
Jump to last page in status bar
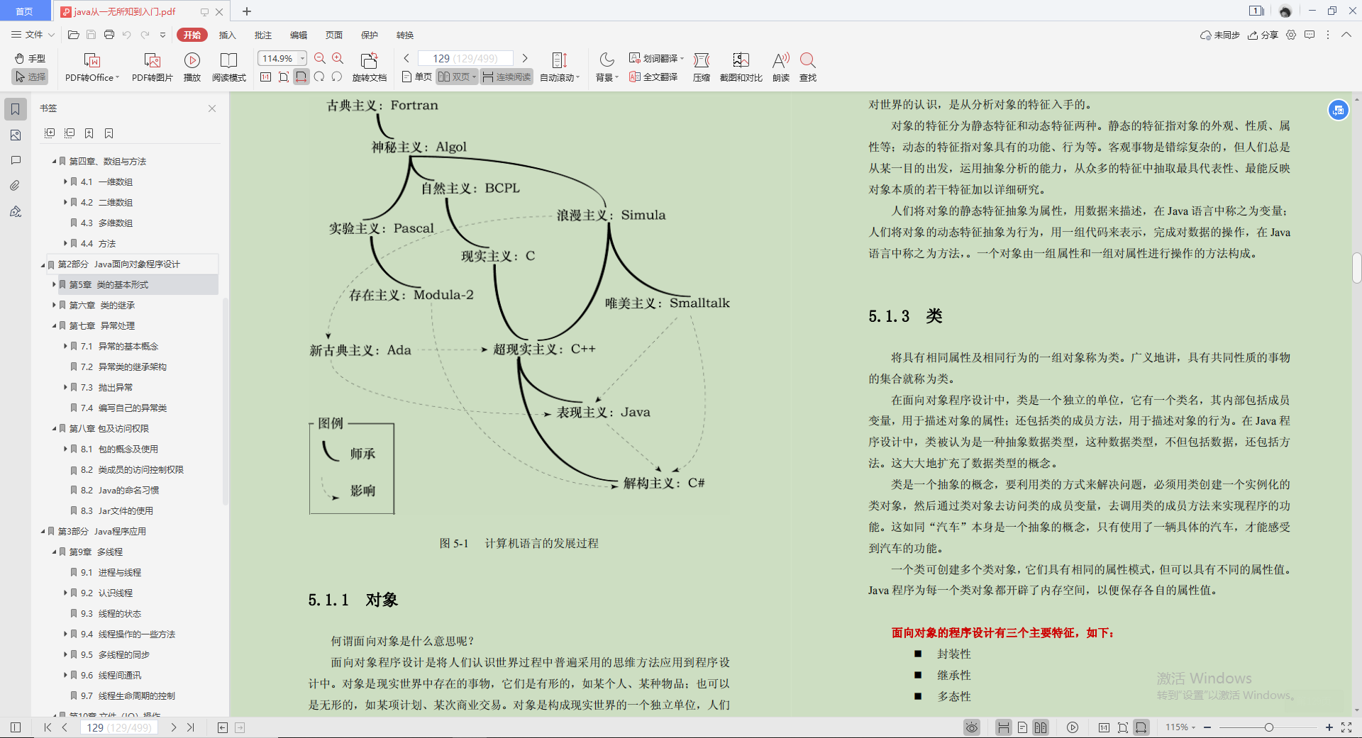pyautogui.click(x=191, y=727)
